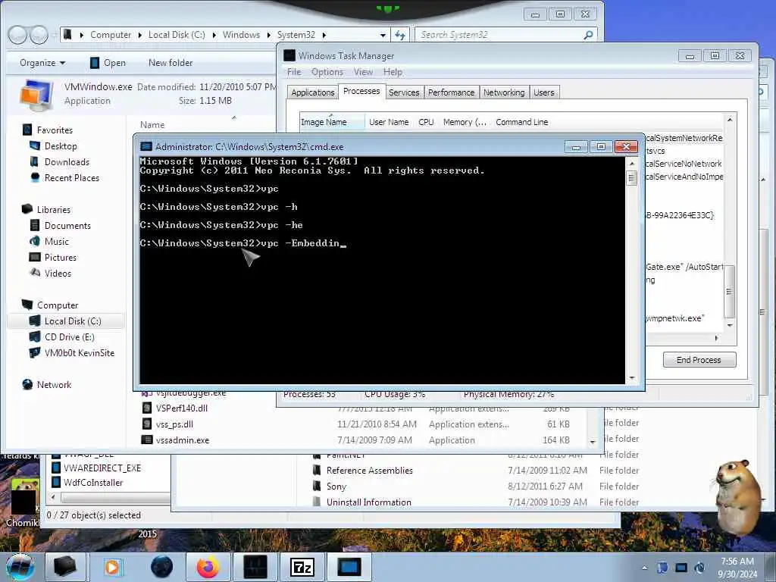
Task: Show hidden tray icons arrow
Action: 644,568
